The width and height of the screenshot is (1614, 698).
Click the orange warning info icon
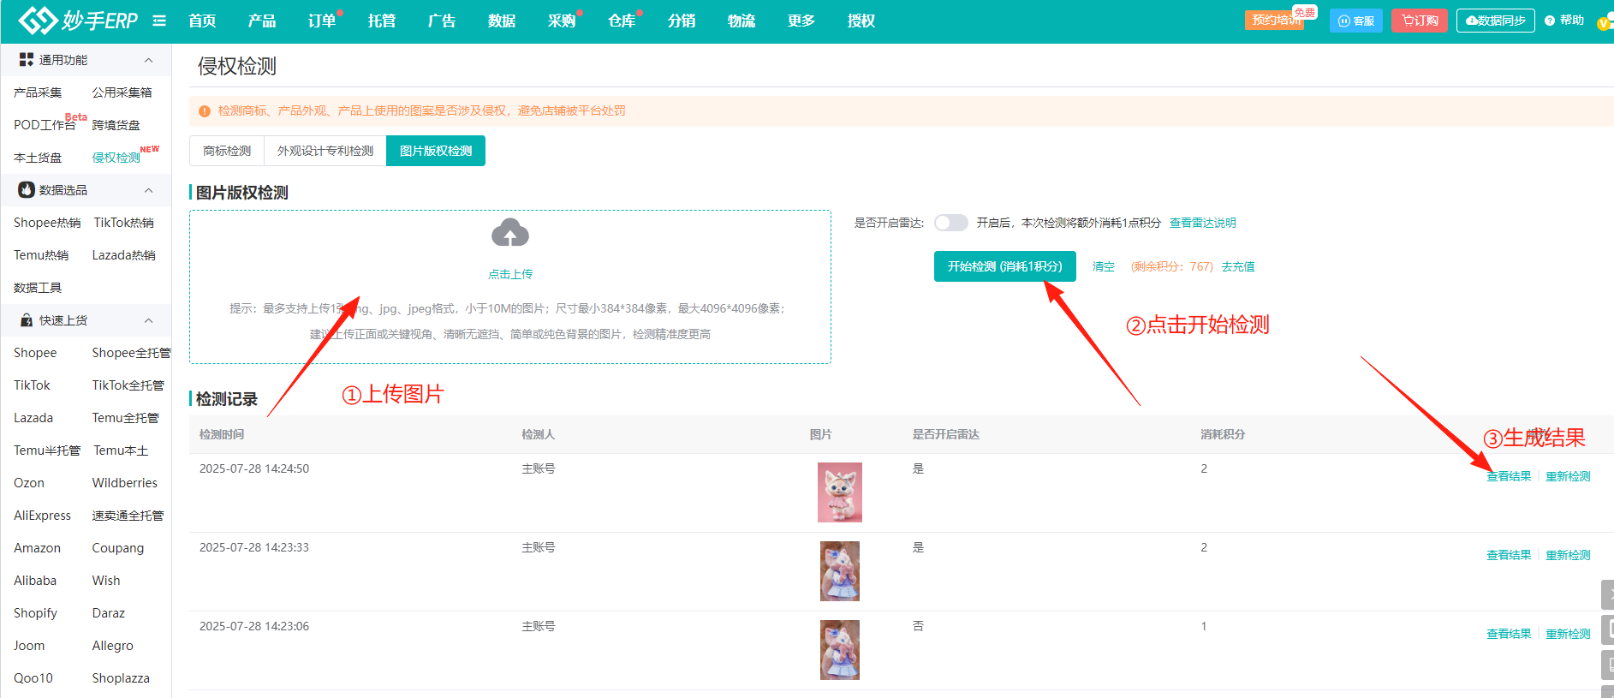205,111
